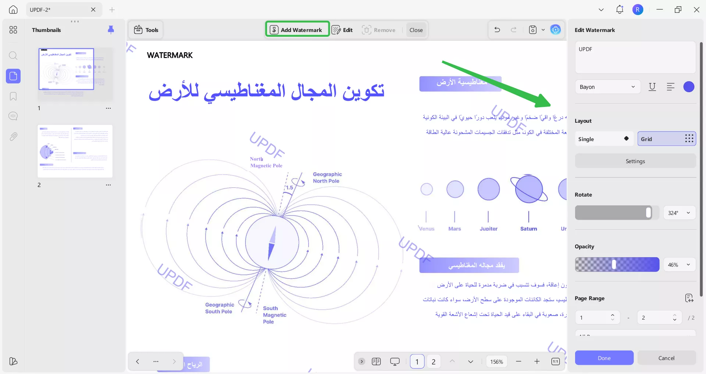Viewport: 706px width, 374px height.
Task: Open the page layout view icon
Action: (376, 362)
